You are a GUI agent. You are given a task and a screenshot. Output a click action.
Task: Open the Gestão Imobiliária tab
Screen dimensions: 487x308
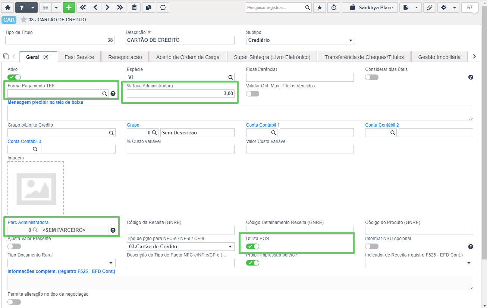(x=439, y=57)
